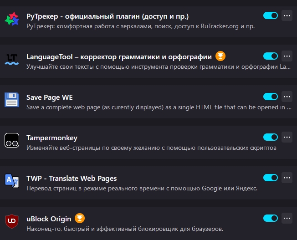Click the TWP Translate Web Pages icon

coord(12,181)
